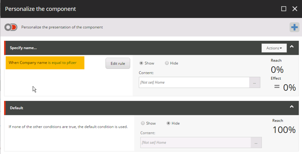Close the Personalize the component dialog
The image size is (302, 154).
tap(295, 9)
